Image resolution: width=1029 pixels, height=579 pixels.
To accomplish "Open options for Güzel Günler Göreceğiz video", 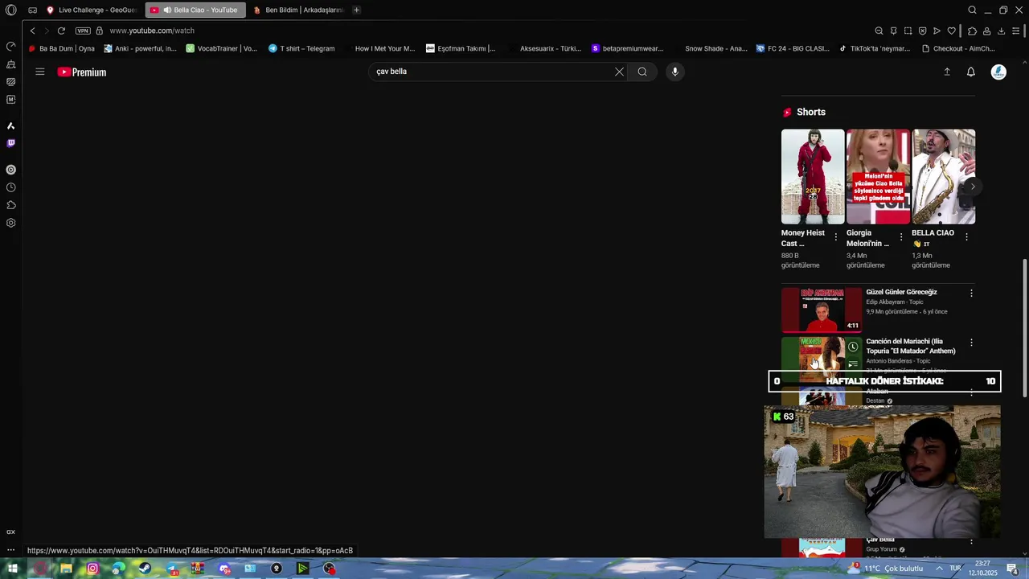I will pos(971,294).
